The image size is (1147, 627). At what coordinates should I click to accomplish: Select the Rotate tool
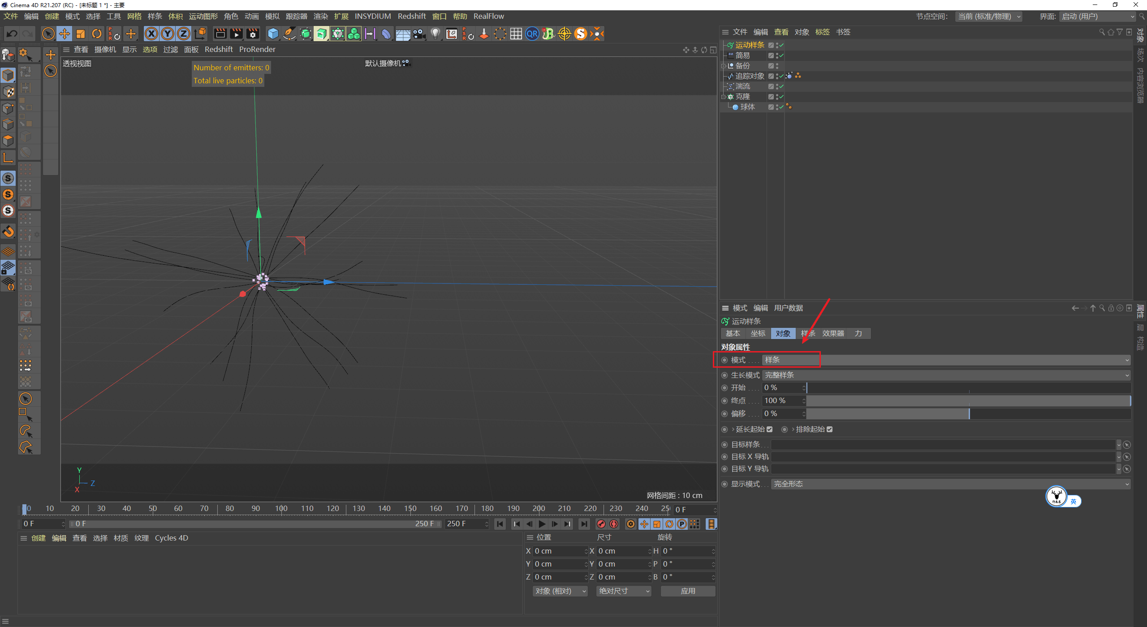pos(97,34)
